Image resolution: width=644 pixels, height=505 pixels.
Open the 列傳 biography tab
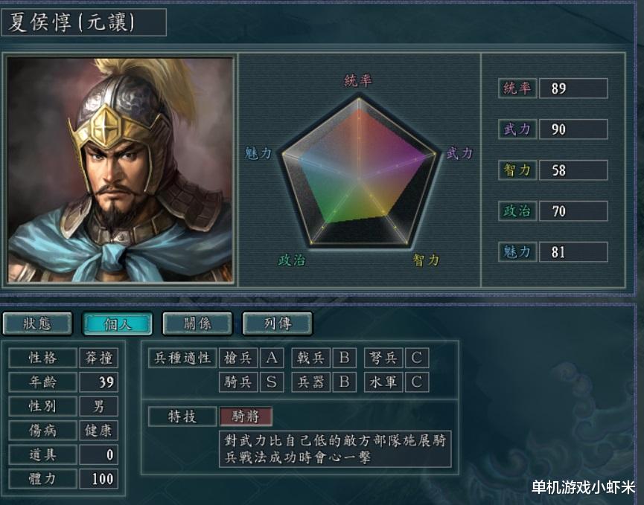[x=278, y=324]
